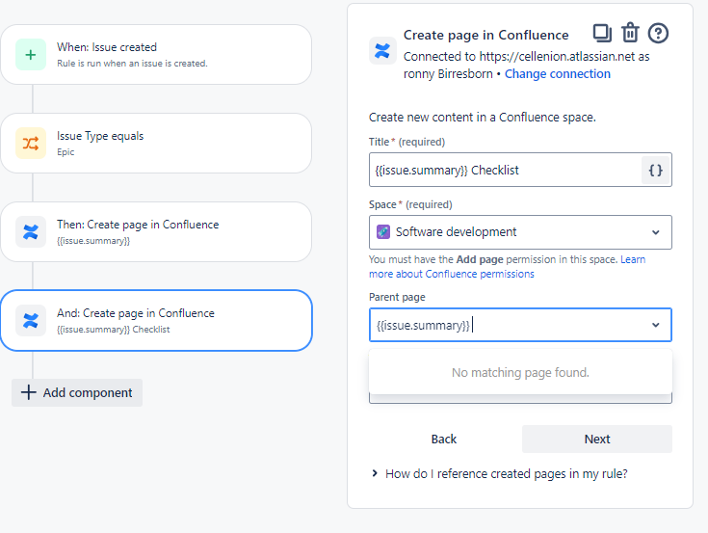The image size is (708, 533).
Task: Follow the Change connection link
Action: [557, 73]
